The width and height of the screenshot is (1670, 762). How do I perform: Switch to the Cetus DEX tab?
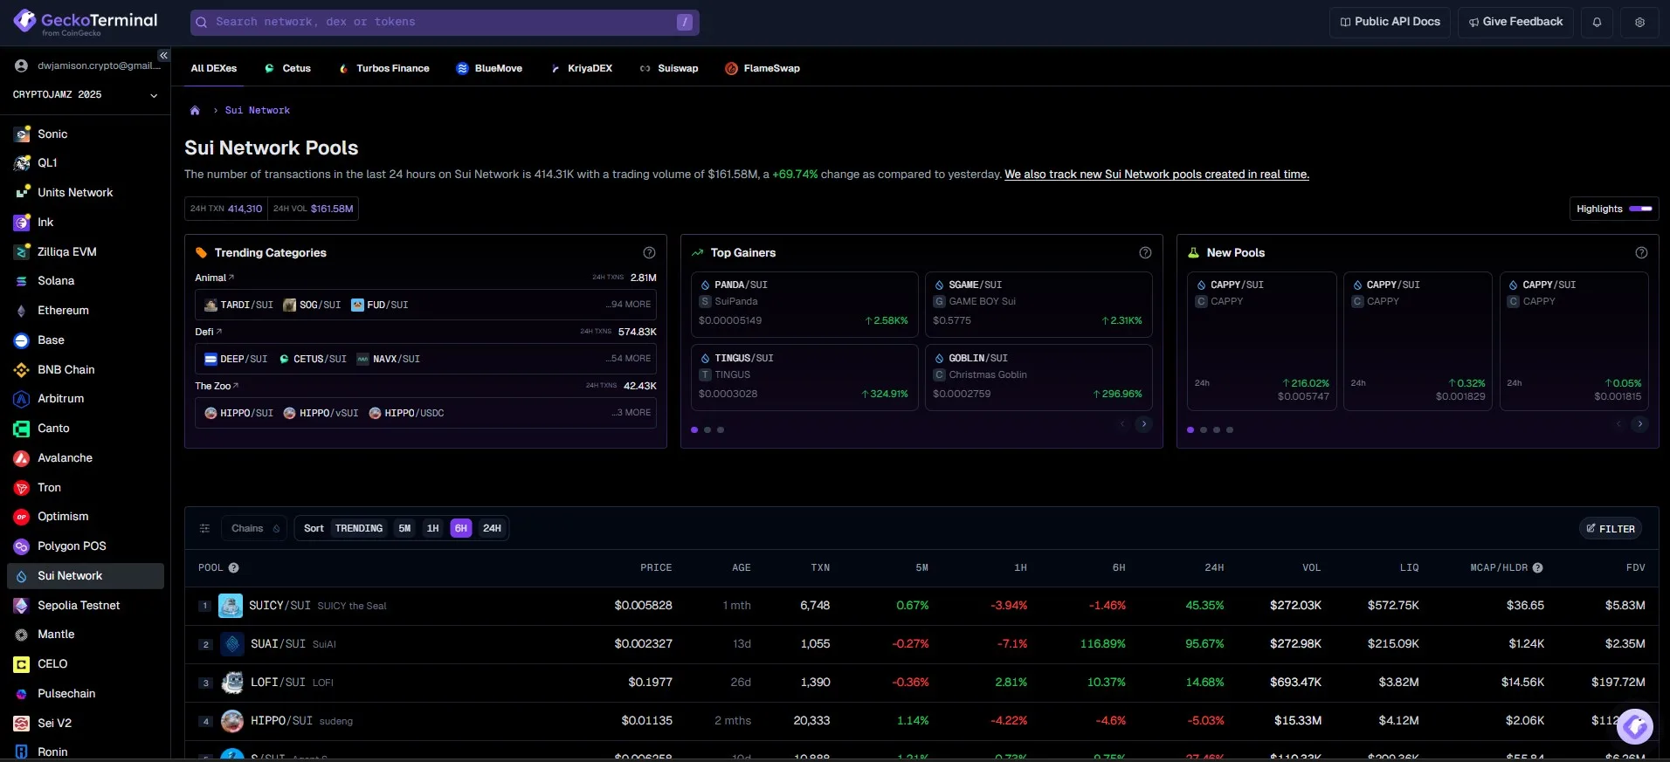pyautogui.click(x=287, y=68)
